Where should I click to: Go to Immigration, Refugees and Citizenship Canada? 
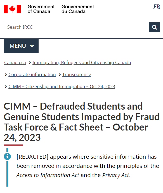coord(82,62)
